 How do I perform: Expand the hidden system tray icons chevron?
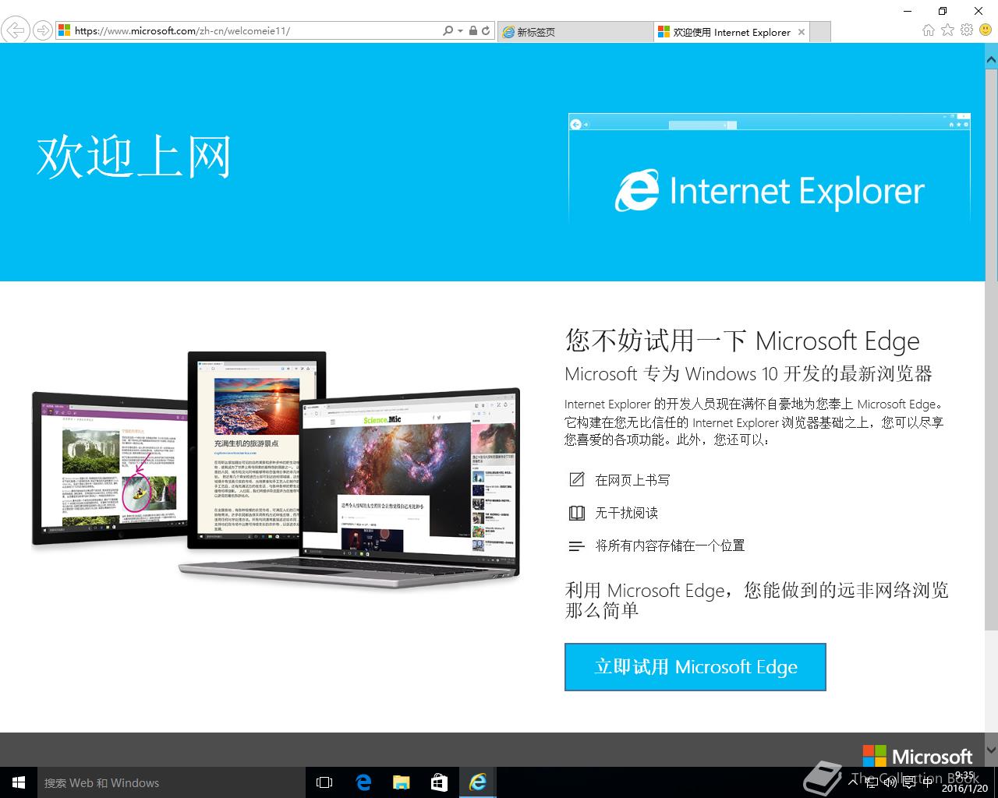tap(854, 782)
